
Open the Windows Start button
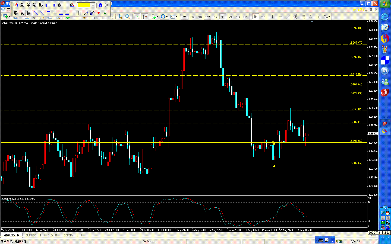[x=385, y=4]
